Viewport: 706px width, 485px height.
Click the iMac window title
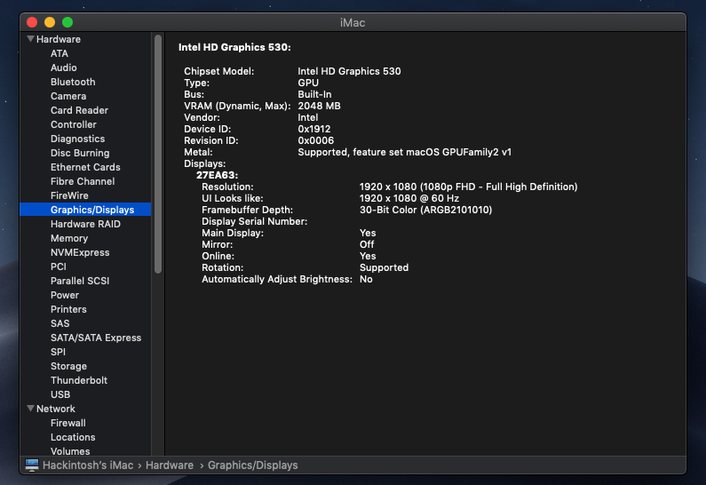pyautogui.click(x=353, y=22)
